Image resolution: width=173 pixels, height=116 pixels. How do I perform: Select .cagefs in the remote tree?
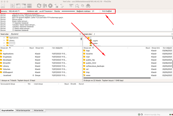[x=95, y=41]
